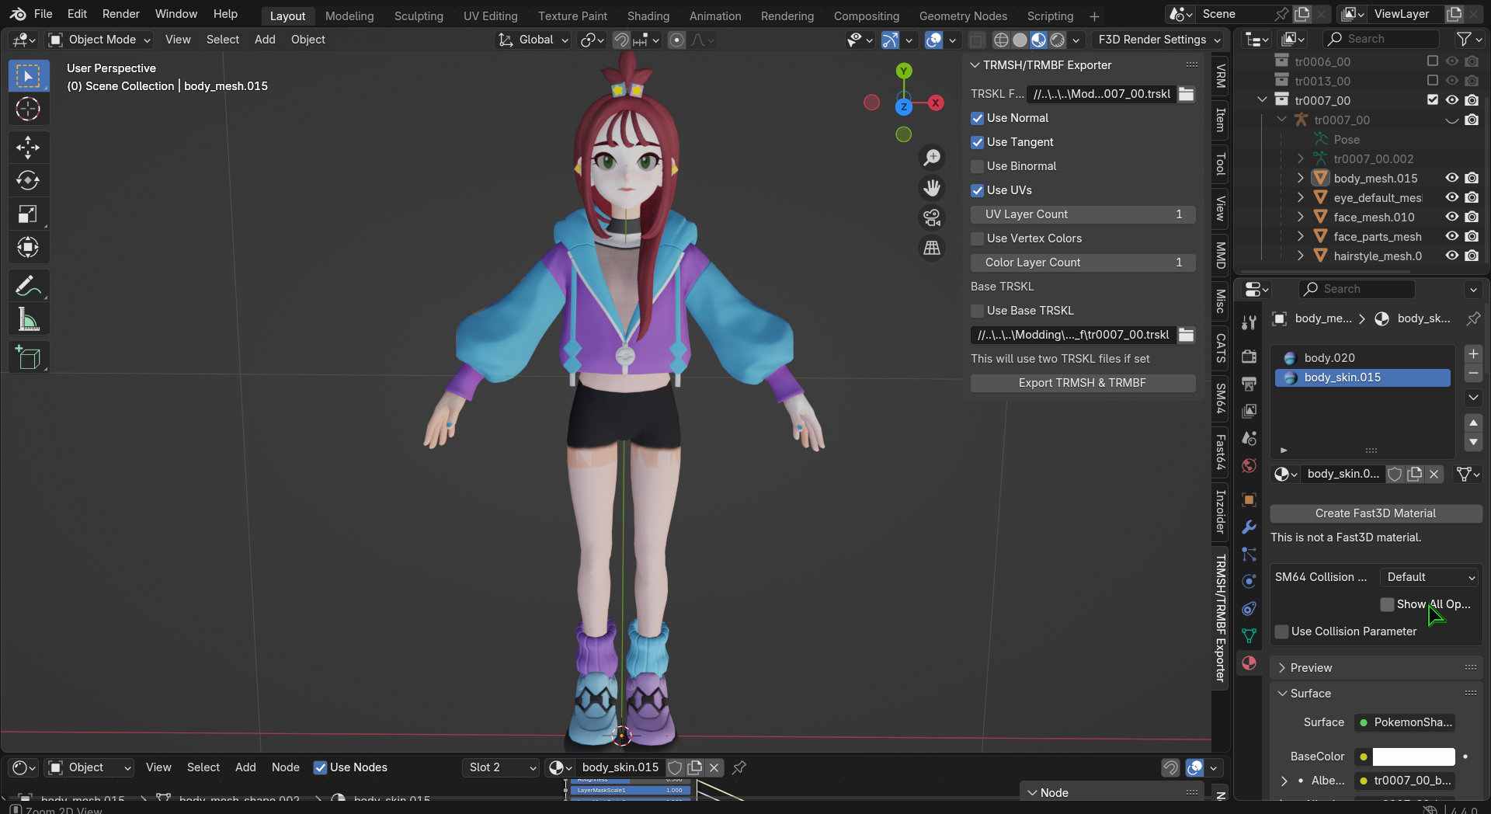This screenshot has width=1491, height=814.
Task: Open the Modifiers wrench properties tab
Action: (x=1249, y=527)
